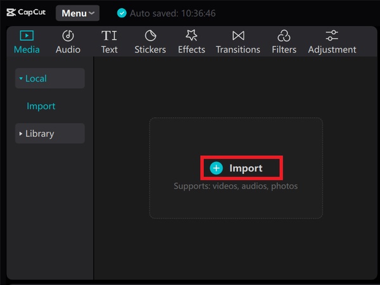
Task: Select the Transitions bowtie icon
Action: (x=238, y=35)
